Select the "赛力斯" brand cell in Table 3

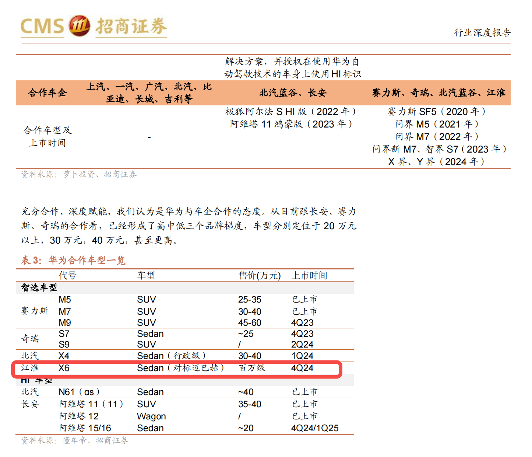tap(34, 311)
